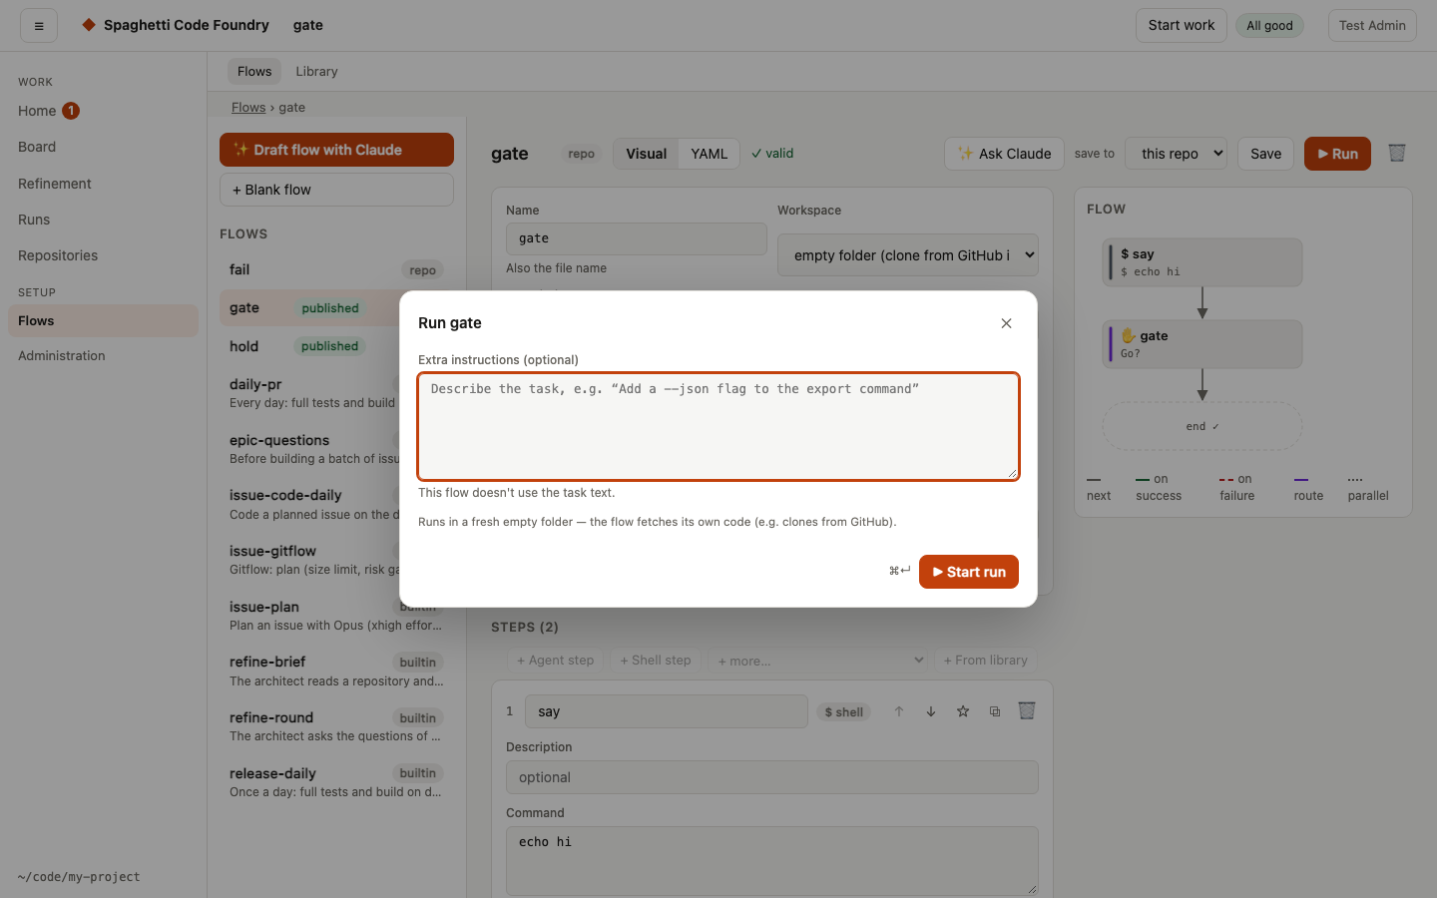This screenshot has width=1437, height=898.
Task: Add a Shell step
Action: [x=656, y=661]
